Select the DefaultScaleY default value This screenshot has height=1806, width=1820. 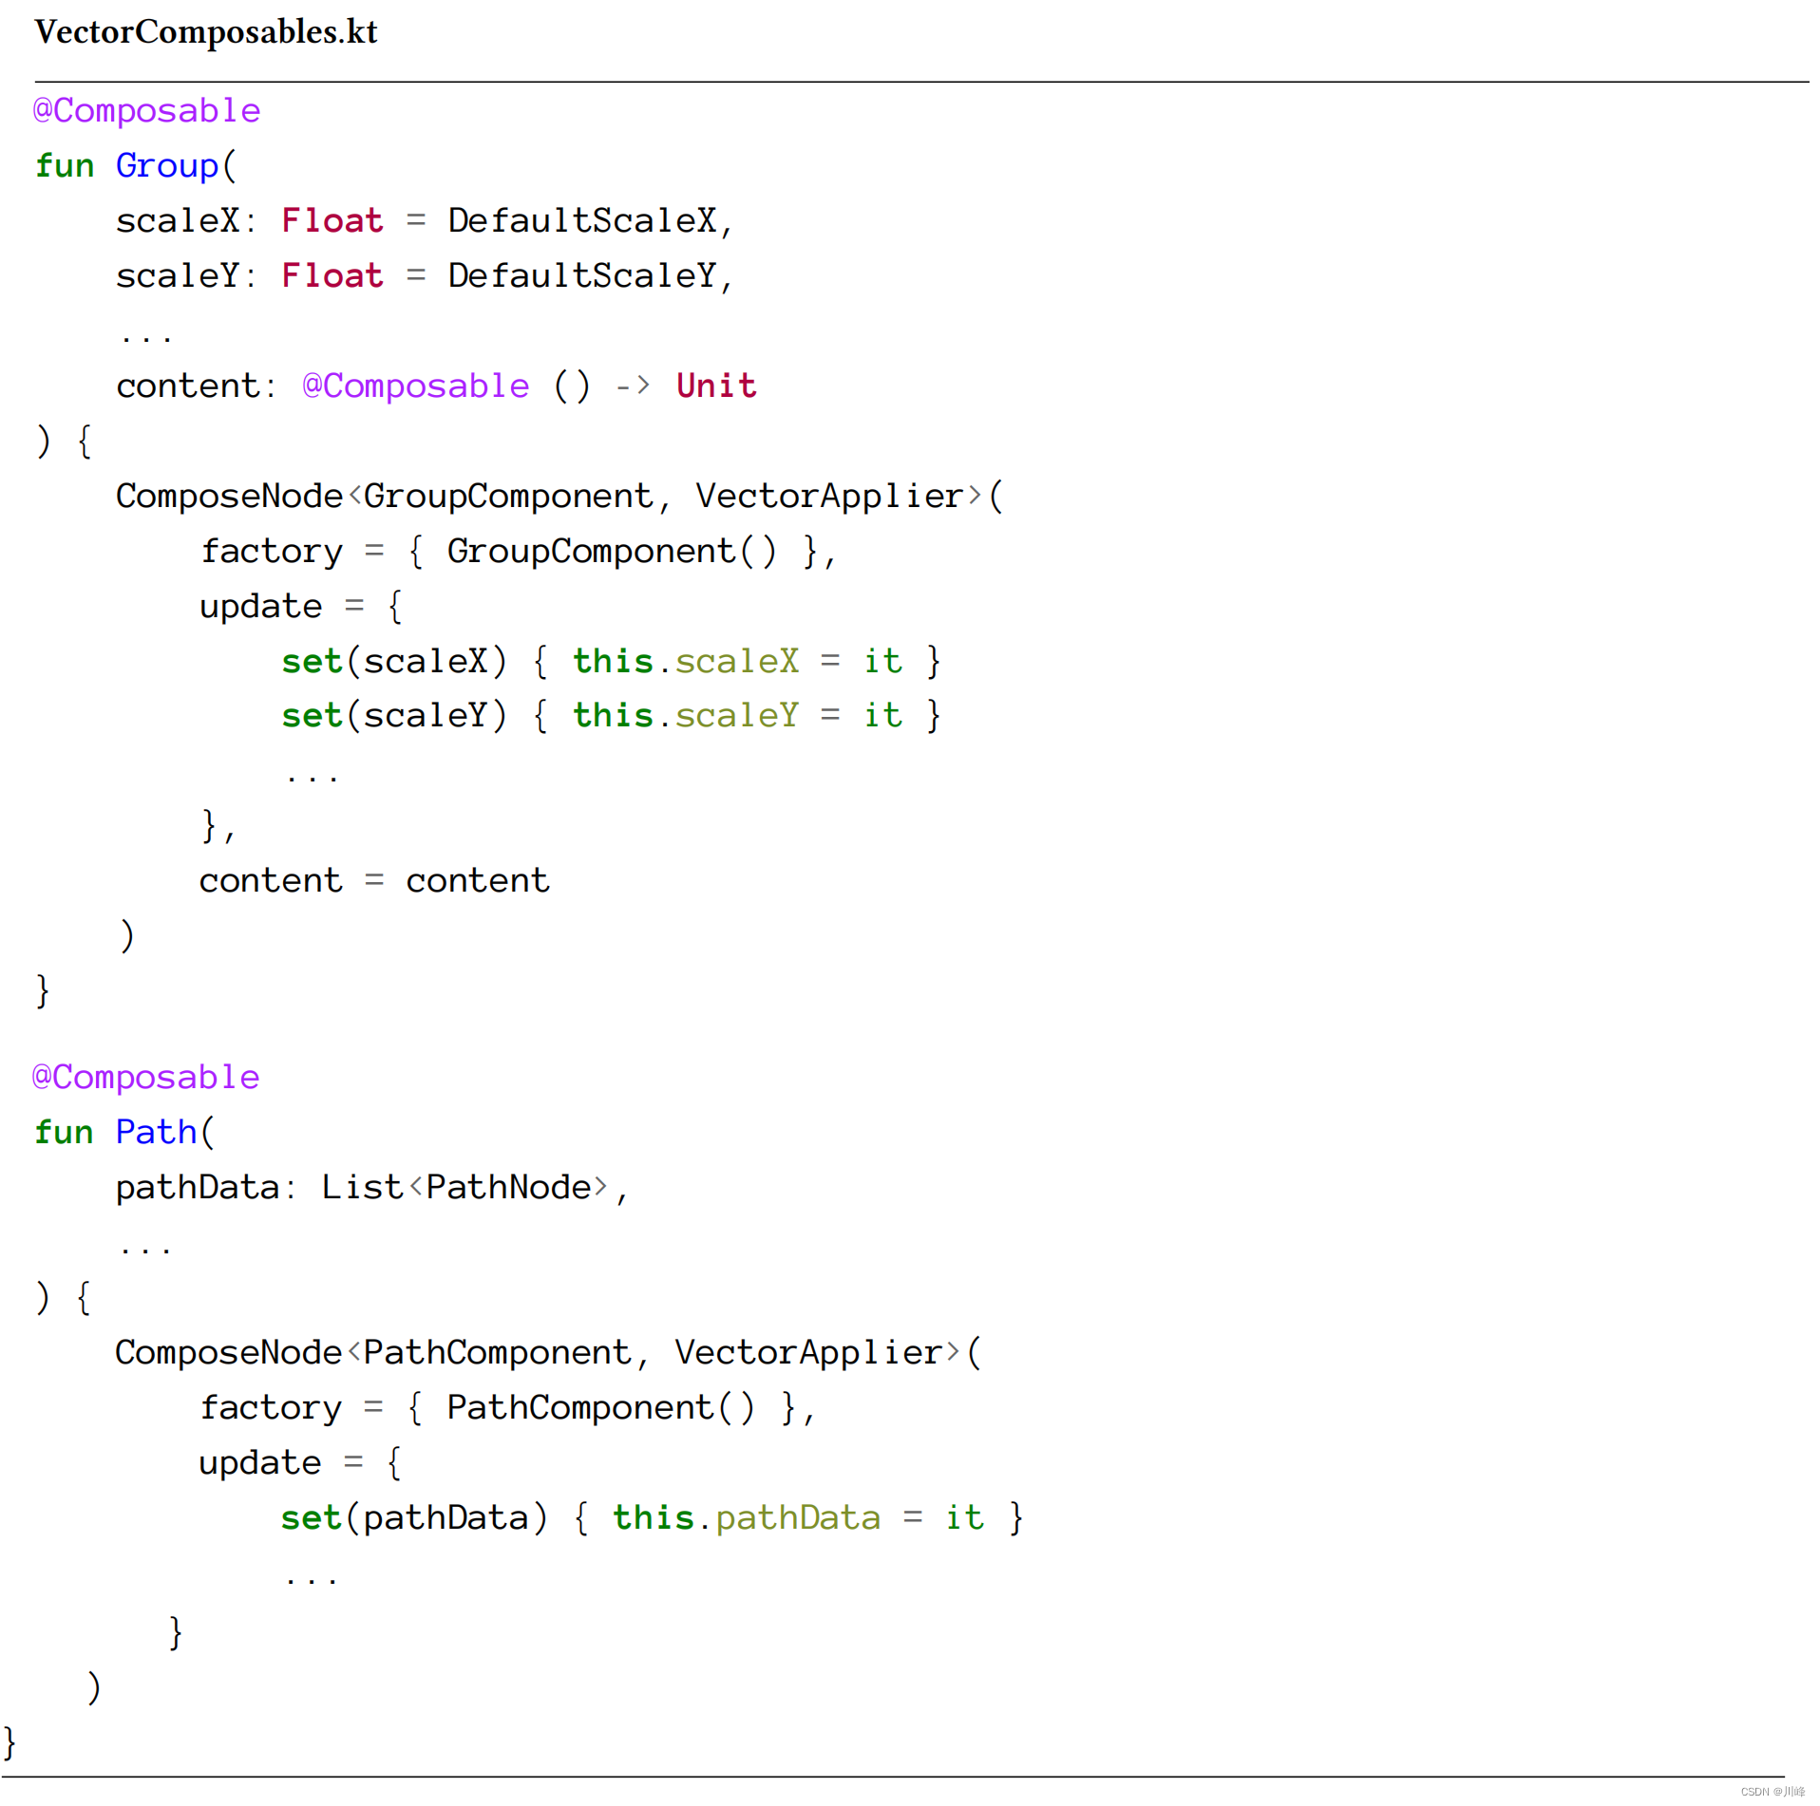pyautogui.click(x=582, y=276)
